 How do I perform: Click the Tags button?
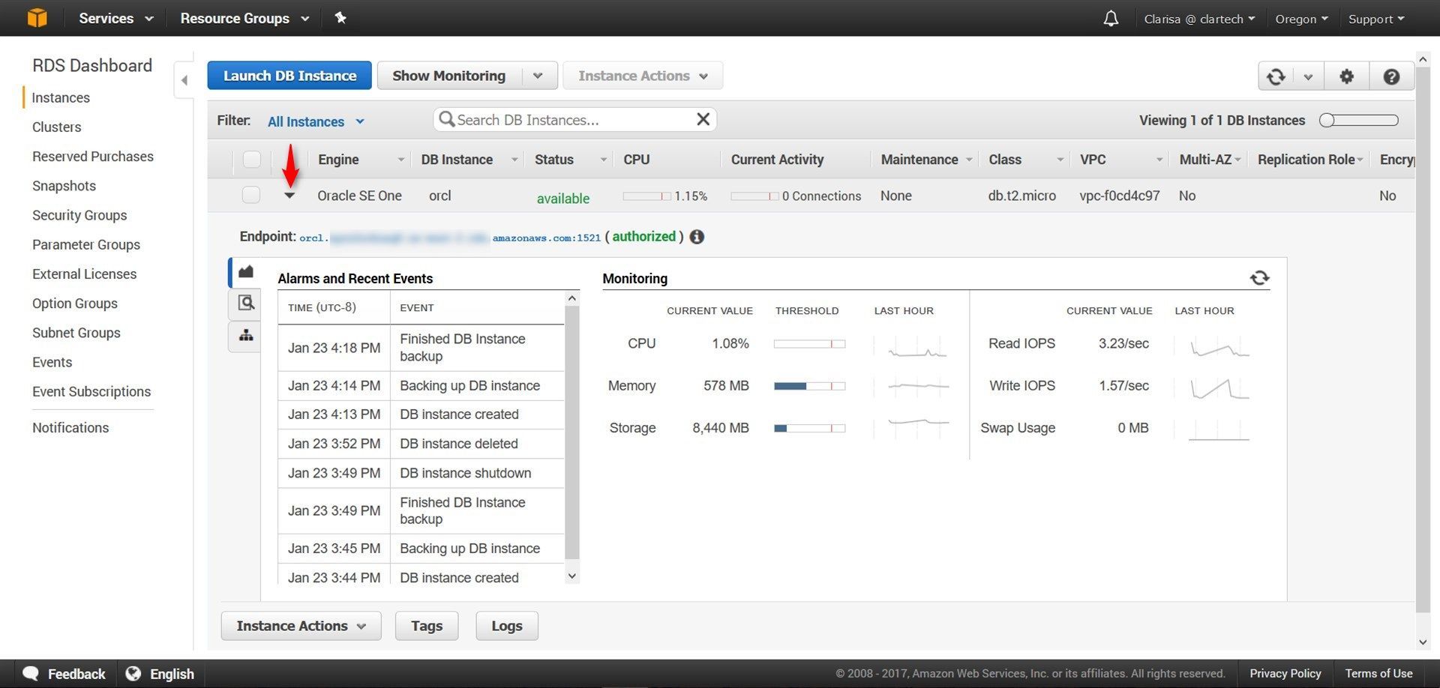pos(427,626)
